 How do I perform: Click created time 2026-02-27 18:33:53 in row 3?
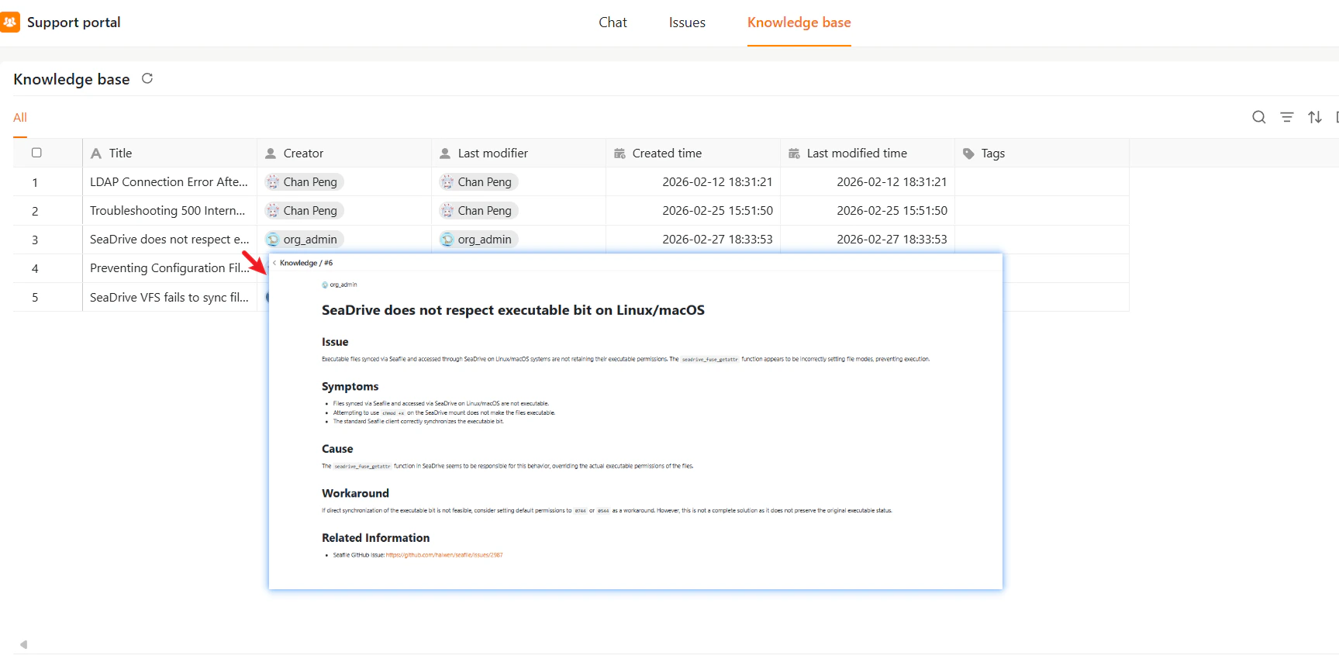click(717, 240)
